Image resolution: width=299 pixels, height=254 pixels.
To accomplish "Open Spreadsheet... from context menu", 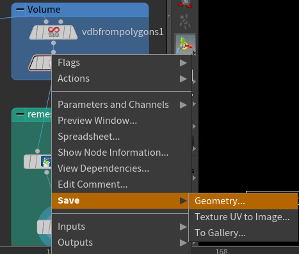I will tap(122, 137).
